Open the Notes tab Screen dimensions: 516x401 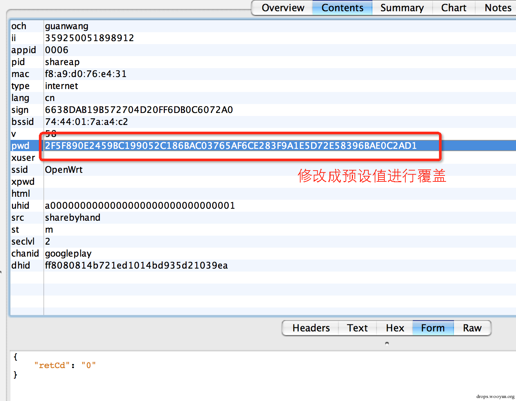pos(498,8)
